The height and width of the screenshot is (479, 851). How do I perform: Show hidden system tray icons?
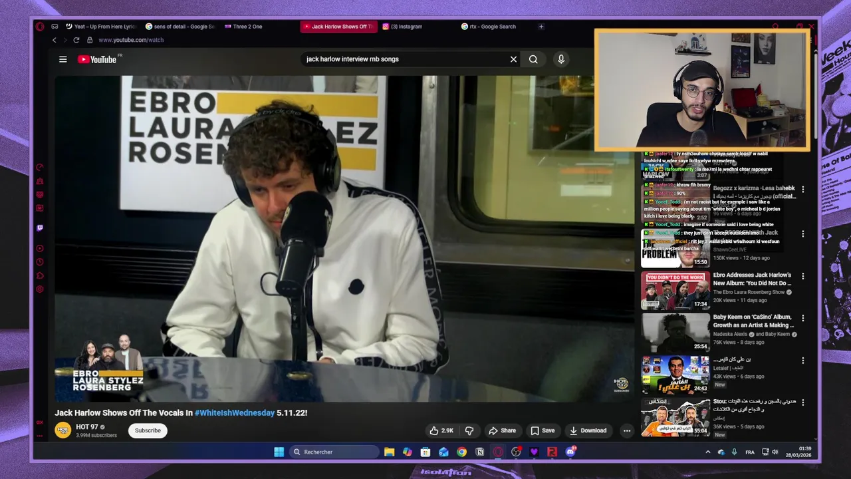[x=707, y=452]
